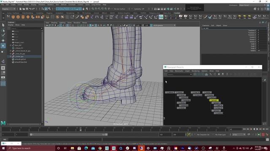270x151 pixels.
Task: Open Windows Task View icon
Action: click(65, 148)
